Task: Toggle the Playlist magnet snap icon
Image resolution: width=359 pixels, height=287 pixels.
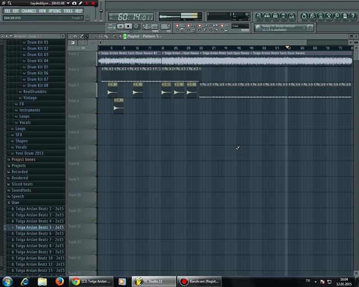Action: tap(75, 36)
